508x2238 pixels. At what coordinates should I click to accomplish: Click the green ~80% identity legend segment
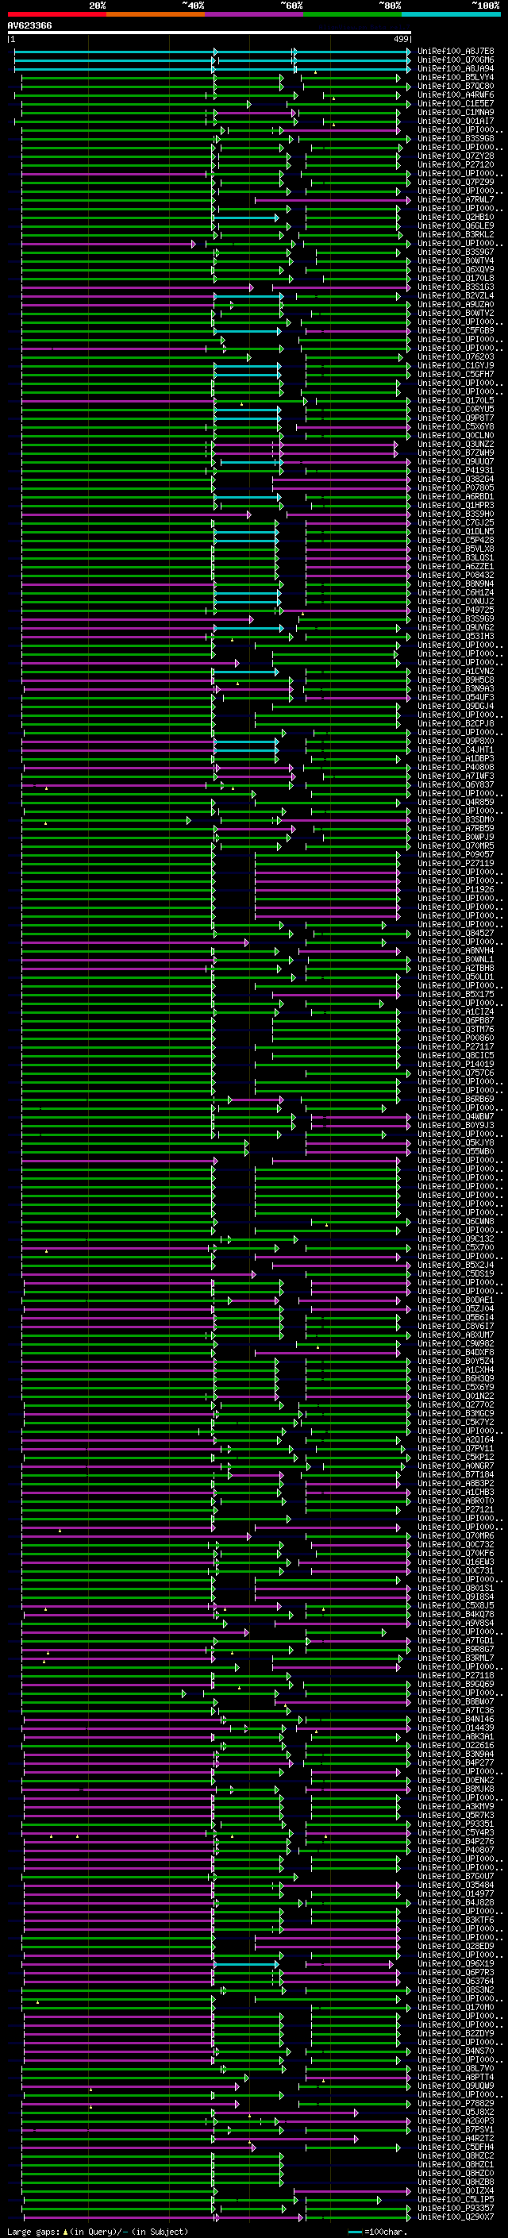352,14
